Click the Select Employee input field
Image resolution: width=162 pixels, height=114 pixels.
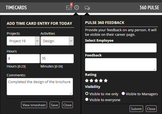click(x=121, y=48)
